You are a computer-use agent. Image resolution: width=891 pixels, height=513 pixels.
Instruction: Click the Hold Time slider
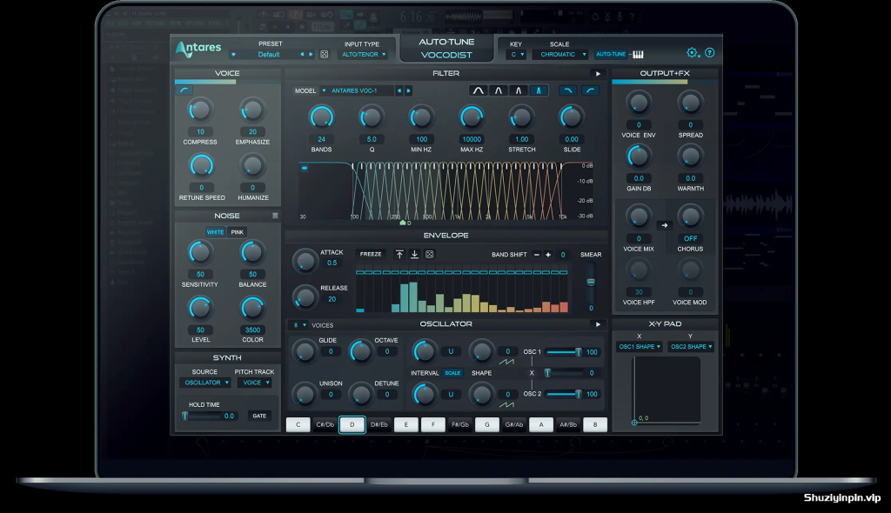(x=201, y=416)
